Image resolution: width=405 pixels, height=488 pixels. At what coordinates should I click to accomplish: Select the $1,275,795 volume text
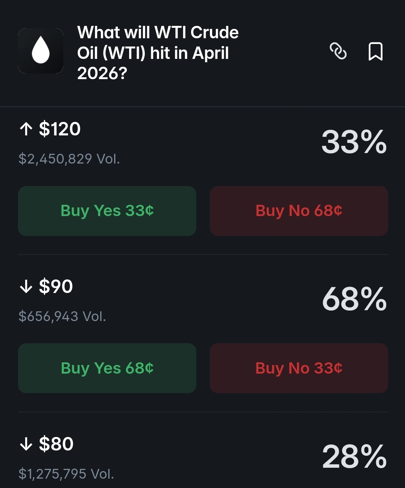pos(66,474)
